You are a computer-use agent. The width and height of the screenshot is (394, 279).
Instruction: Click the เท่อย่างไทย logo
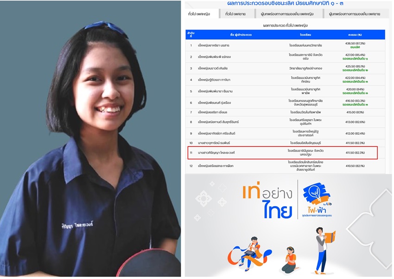(x=268, y=200)
